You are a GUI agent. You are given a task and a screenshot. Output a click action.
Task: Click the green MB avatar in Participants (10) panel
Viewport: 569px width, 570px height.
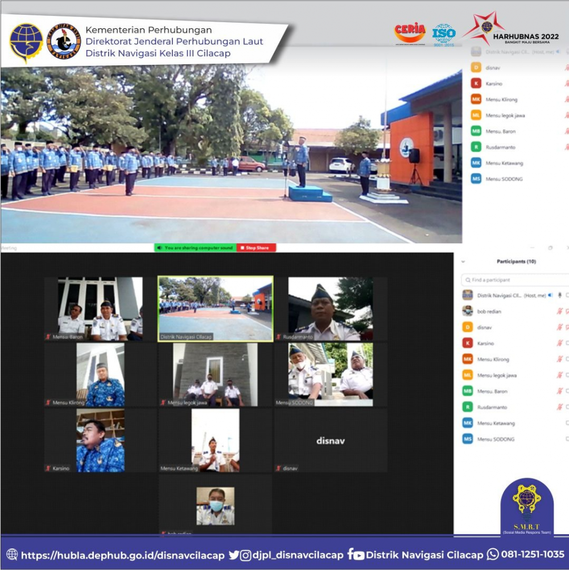click(x=467, y=391)
